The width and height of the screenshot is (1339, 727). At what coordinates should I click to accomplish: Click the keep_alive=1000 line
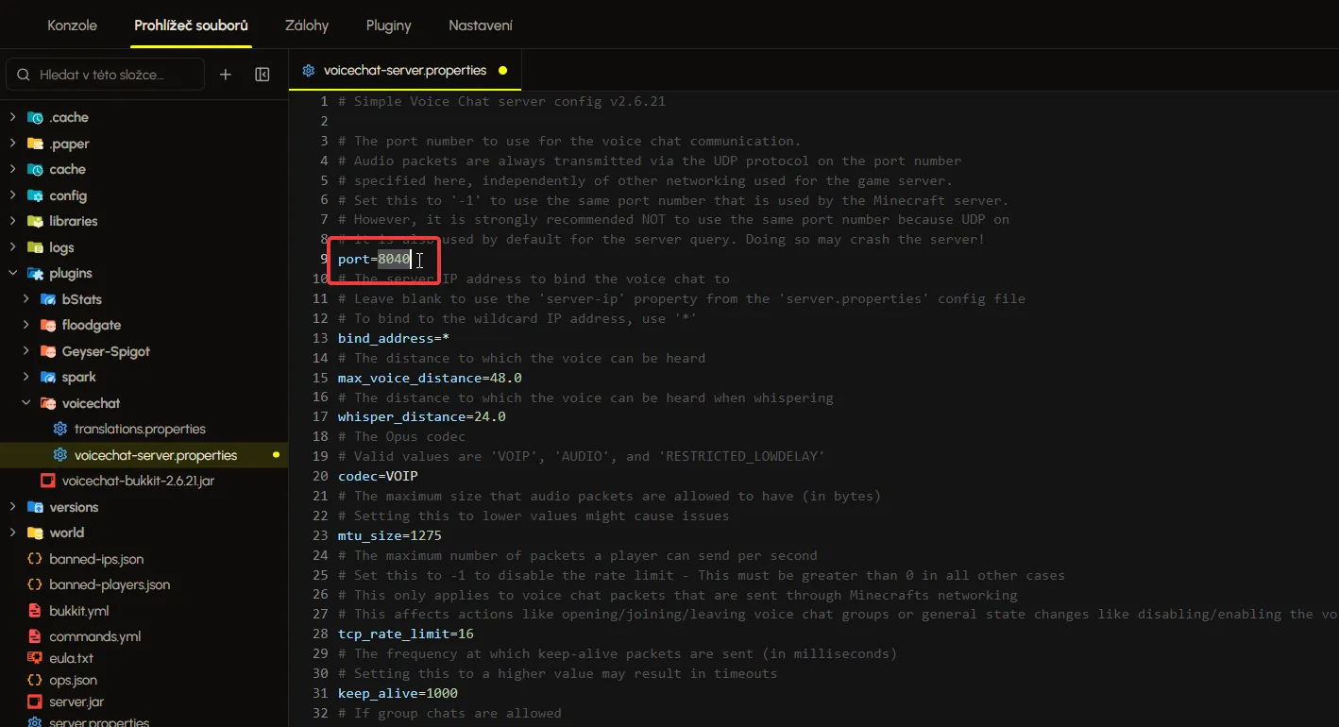[x=398, y=693]
